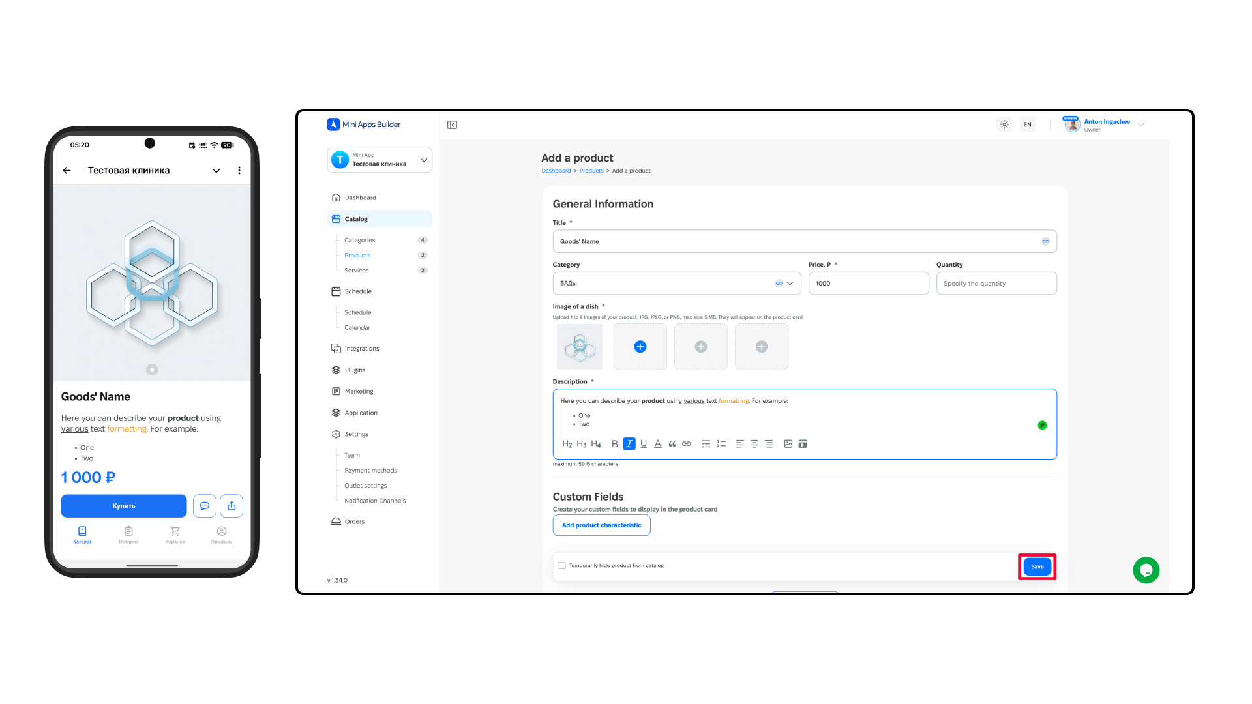Expand Anton Ingachev account menu
Screen dimensions: 1252x704
point(1141,125)
